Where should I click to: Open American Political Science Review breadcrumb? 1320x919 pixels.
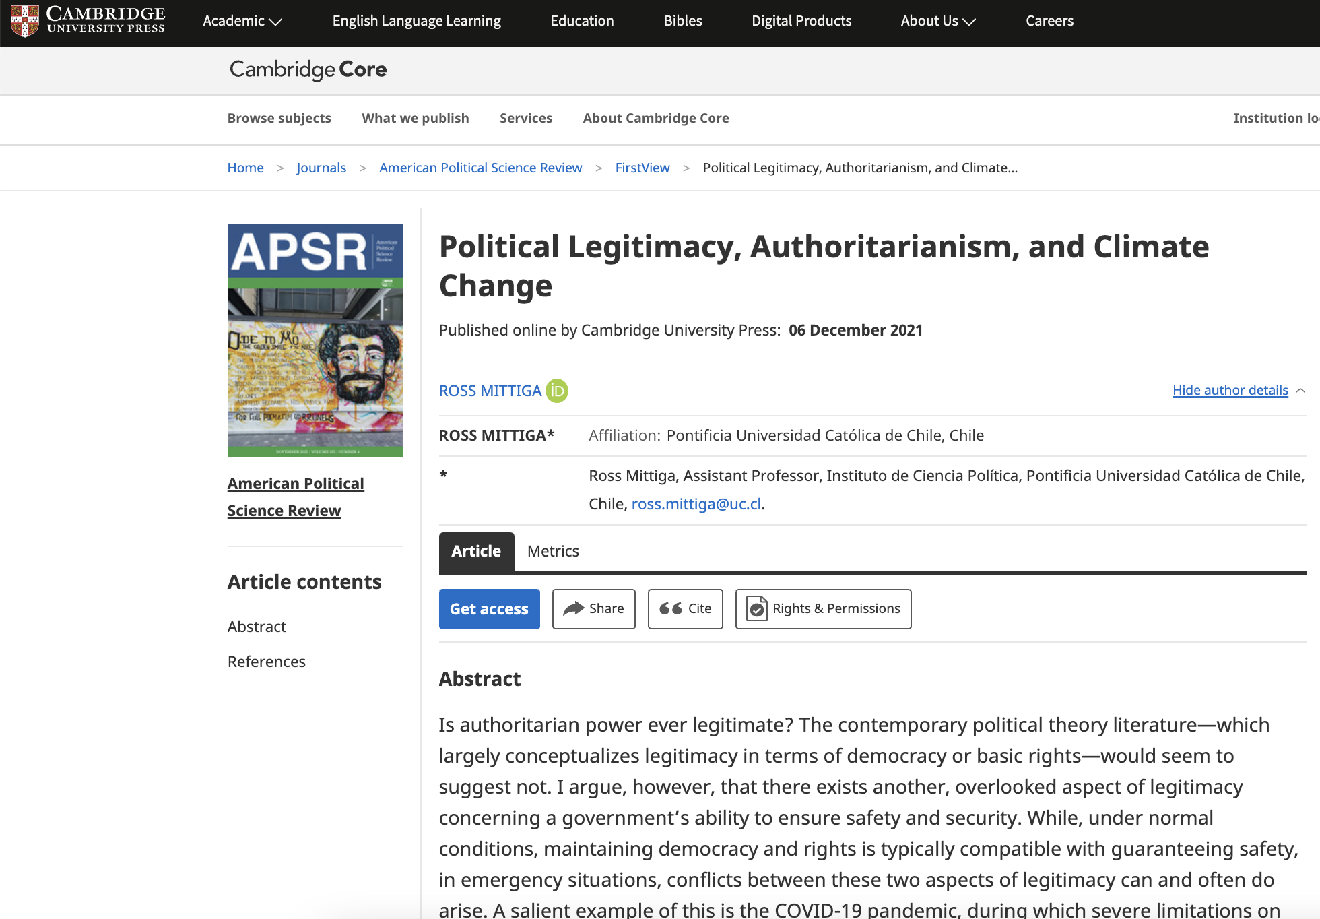pos(480,168)
